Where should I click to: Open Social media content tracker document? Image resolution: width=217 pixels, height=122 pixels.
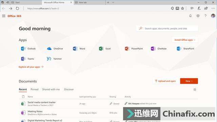point(42,102)
